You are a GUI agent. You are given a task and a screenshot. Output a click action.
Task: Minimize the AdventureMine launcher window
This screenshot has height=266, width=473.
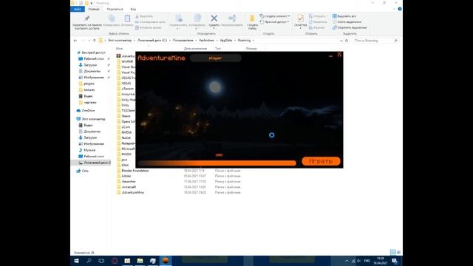[330, 55]
